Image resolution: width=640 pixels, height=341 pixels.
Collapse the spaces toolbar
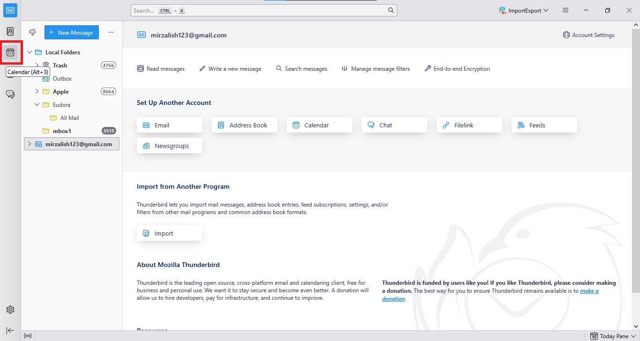(x=10, y=330)
